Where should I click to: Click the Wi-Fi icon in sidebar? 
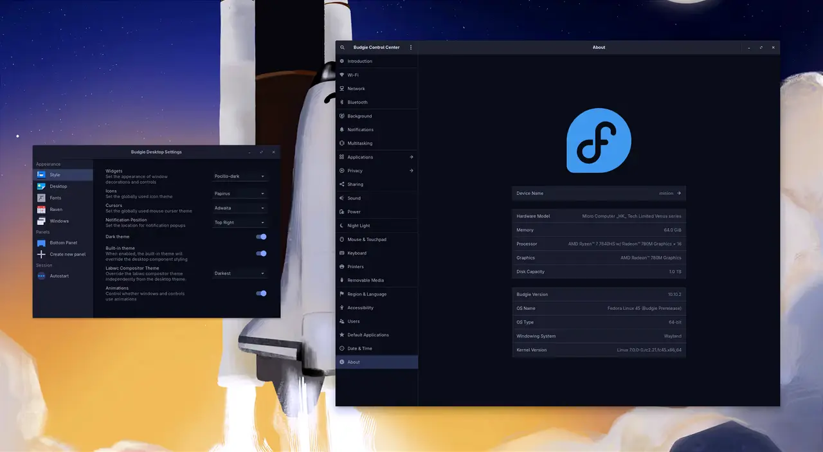click(342, 75)
